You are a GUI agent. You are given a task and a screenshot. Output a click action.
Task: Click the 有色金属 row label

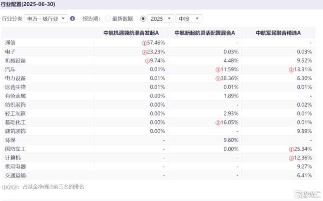point(15,96)
